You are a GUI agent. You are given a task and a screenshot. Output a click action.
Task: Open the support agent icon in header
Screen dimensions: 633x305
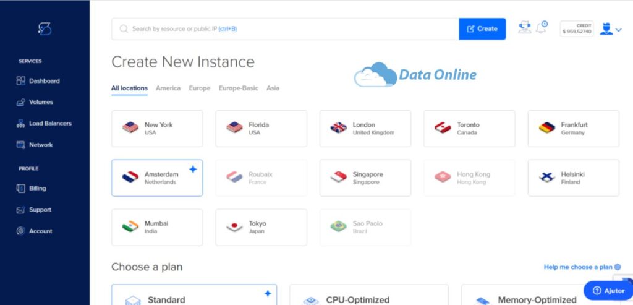[x=524, y=27]
